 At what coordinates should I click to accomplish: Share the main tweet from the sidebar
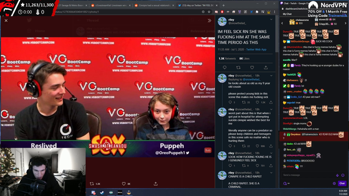(266, 68)
